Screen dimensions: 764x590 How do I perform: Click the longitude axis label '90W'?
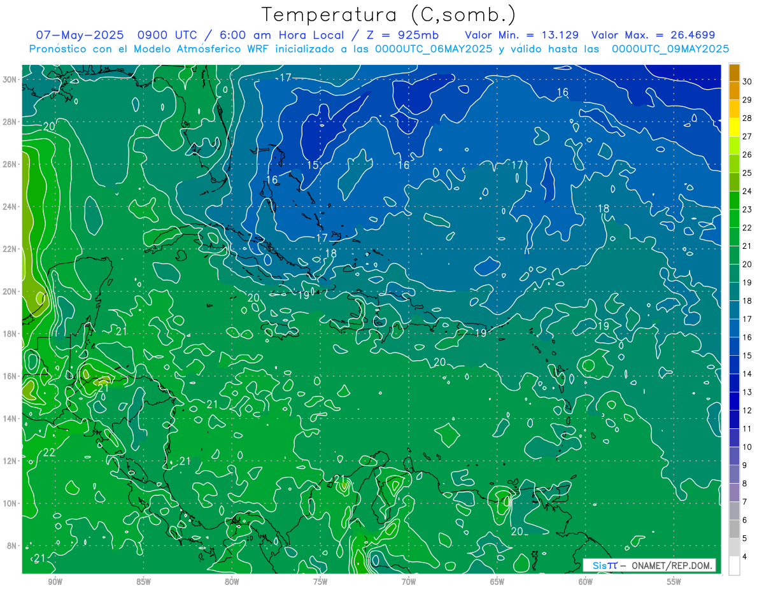point(55,582)
